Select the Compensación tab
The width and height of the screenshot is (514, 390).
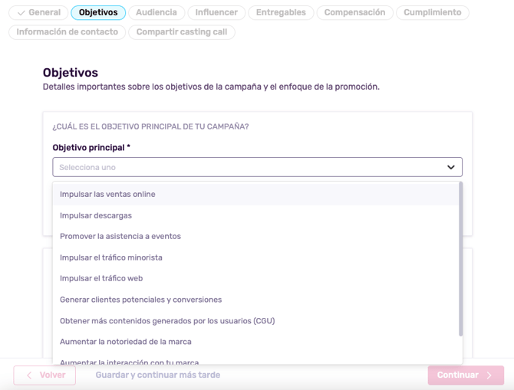(354, 12)
